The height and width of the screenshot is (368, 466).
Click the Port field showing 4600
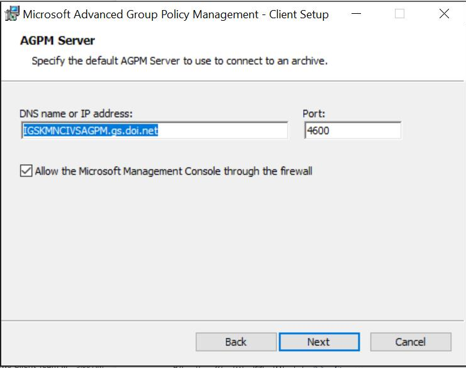(353, 130)
